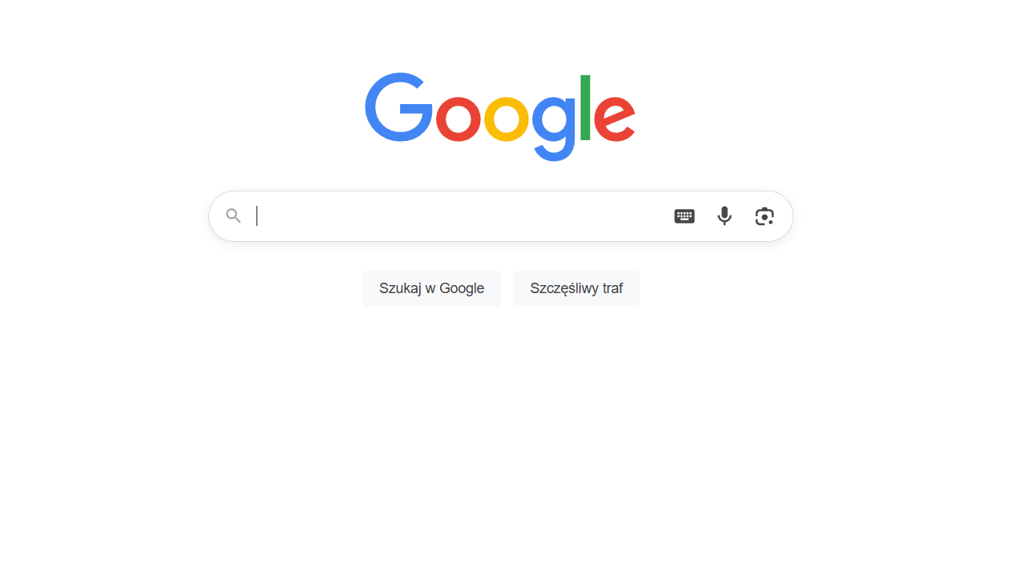Click the Szczęśliwy traf button
Viewport: 1022px width, 563px height.
tap(576, 288)
